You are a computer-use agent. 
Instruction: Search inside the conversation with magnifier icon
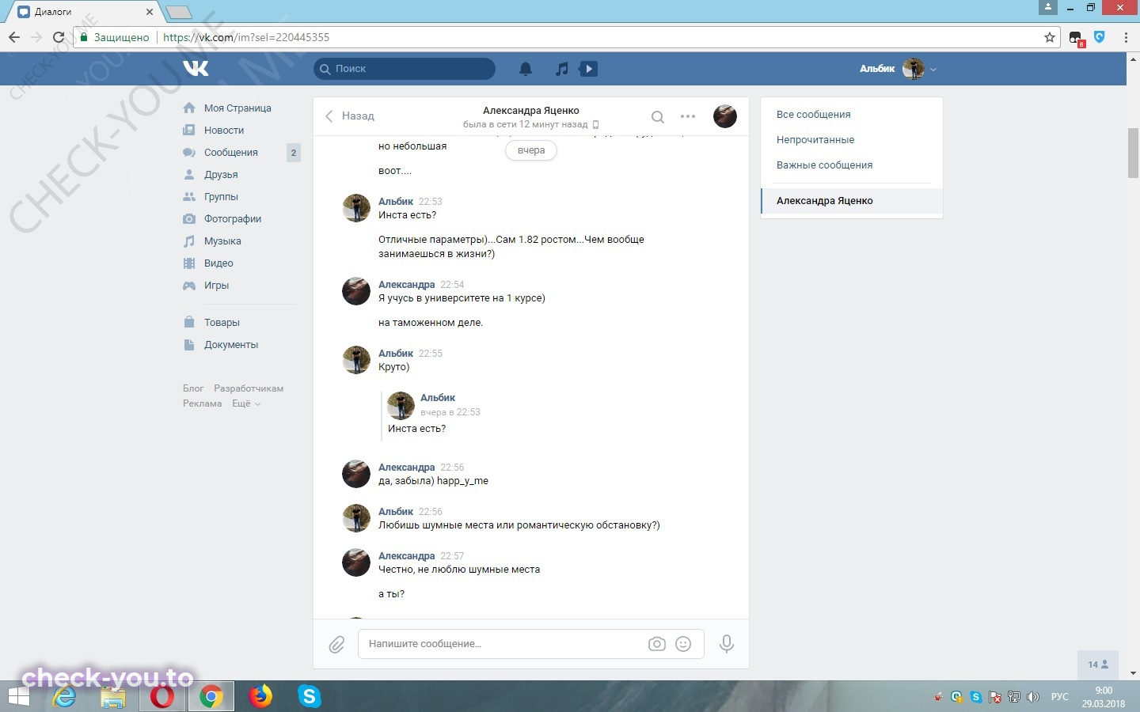tap(657, 116)
